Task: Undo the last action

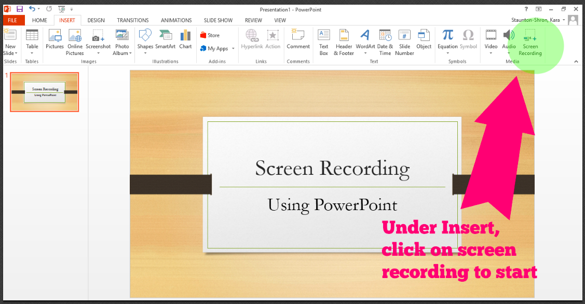Action: pyautogui.click(x=32, y=9)
